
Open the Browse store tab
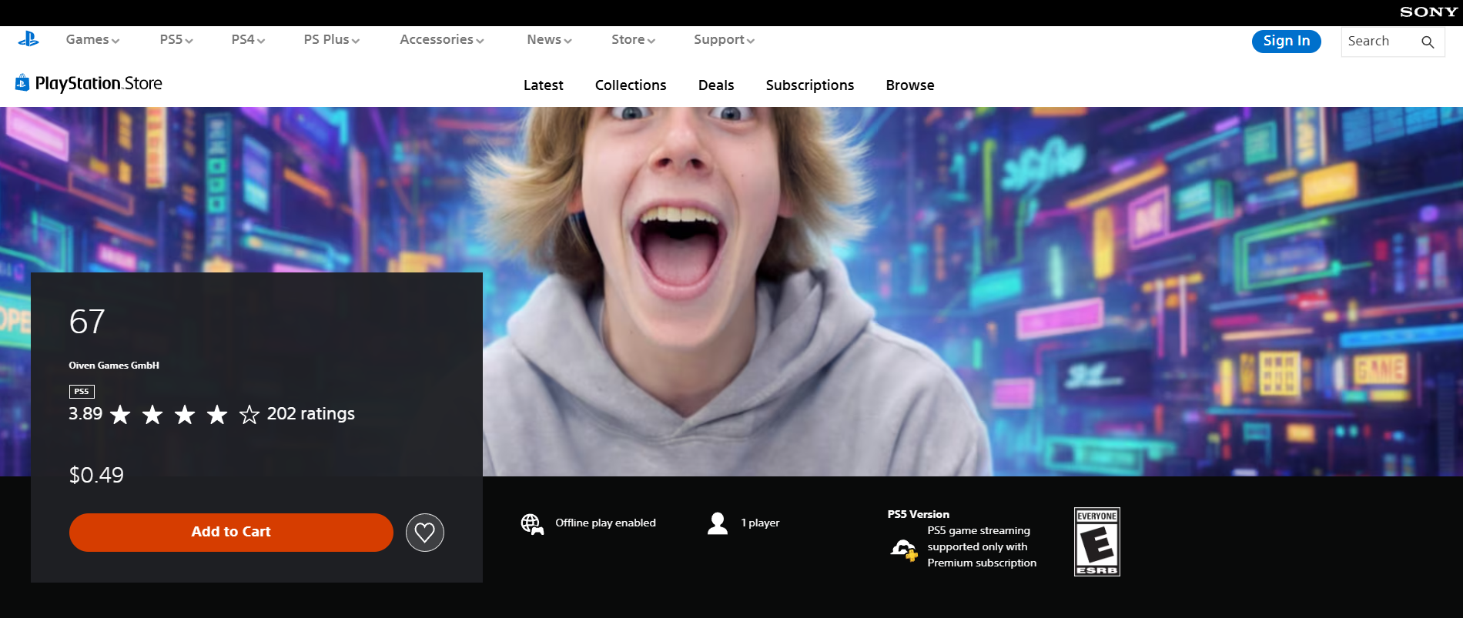(x=910, y=85)
